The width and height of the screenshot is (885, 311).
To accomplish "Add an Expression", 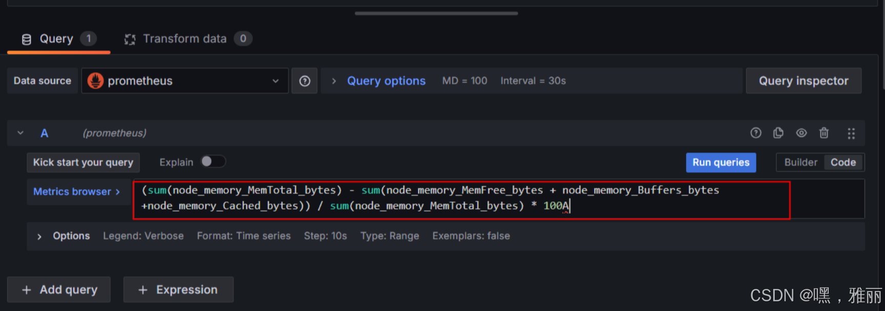I will click(178, 289).
